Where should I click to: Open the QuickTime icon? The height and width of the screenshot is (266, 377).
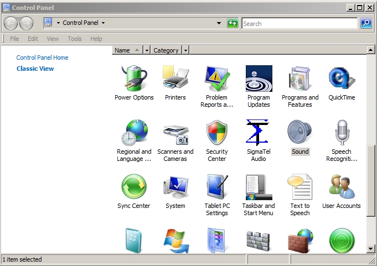(342, 79)
